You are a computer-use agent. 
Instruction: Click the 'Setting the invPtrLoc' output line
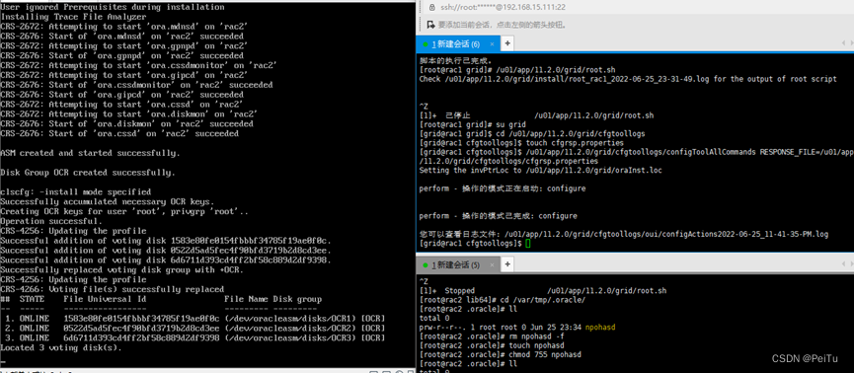pyautogui.click(x=541, y=171)
